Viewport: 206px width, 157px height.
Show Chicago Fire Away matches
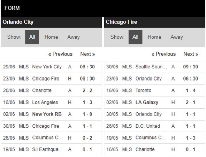coord(177,37)
